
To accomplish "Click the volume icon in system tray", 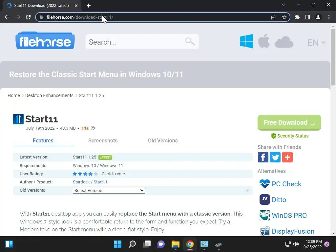I will (296, 244).
